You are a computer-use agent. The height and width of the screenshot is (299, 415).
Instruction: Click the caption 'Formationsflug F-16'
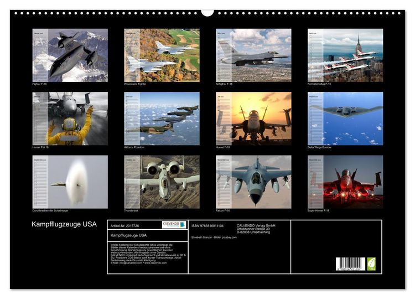tap(319, 84)
